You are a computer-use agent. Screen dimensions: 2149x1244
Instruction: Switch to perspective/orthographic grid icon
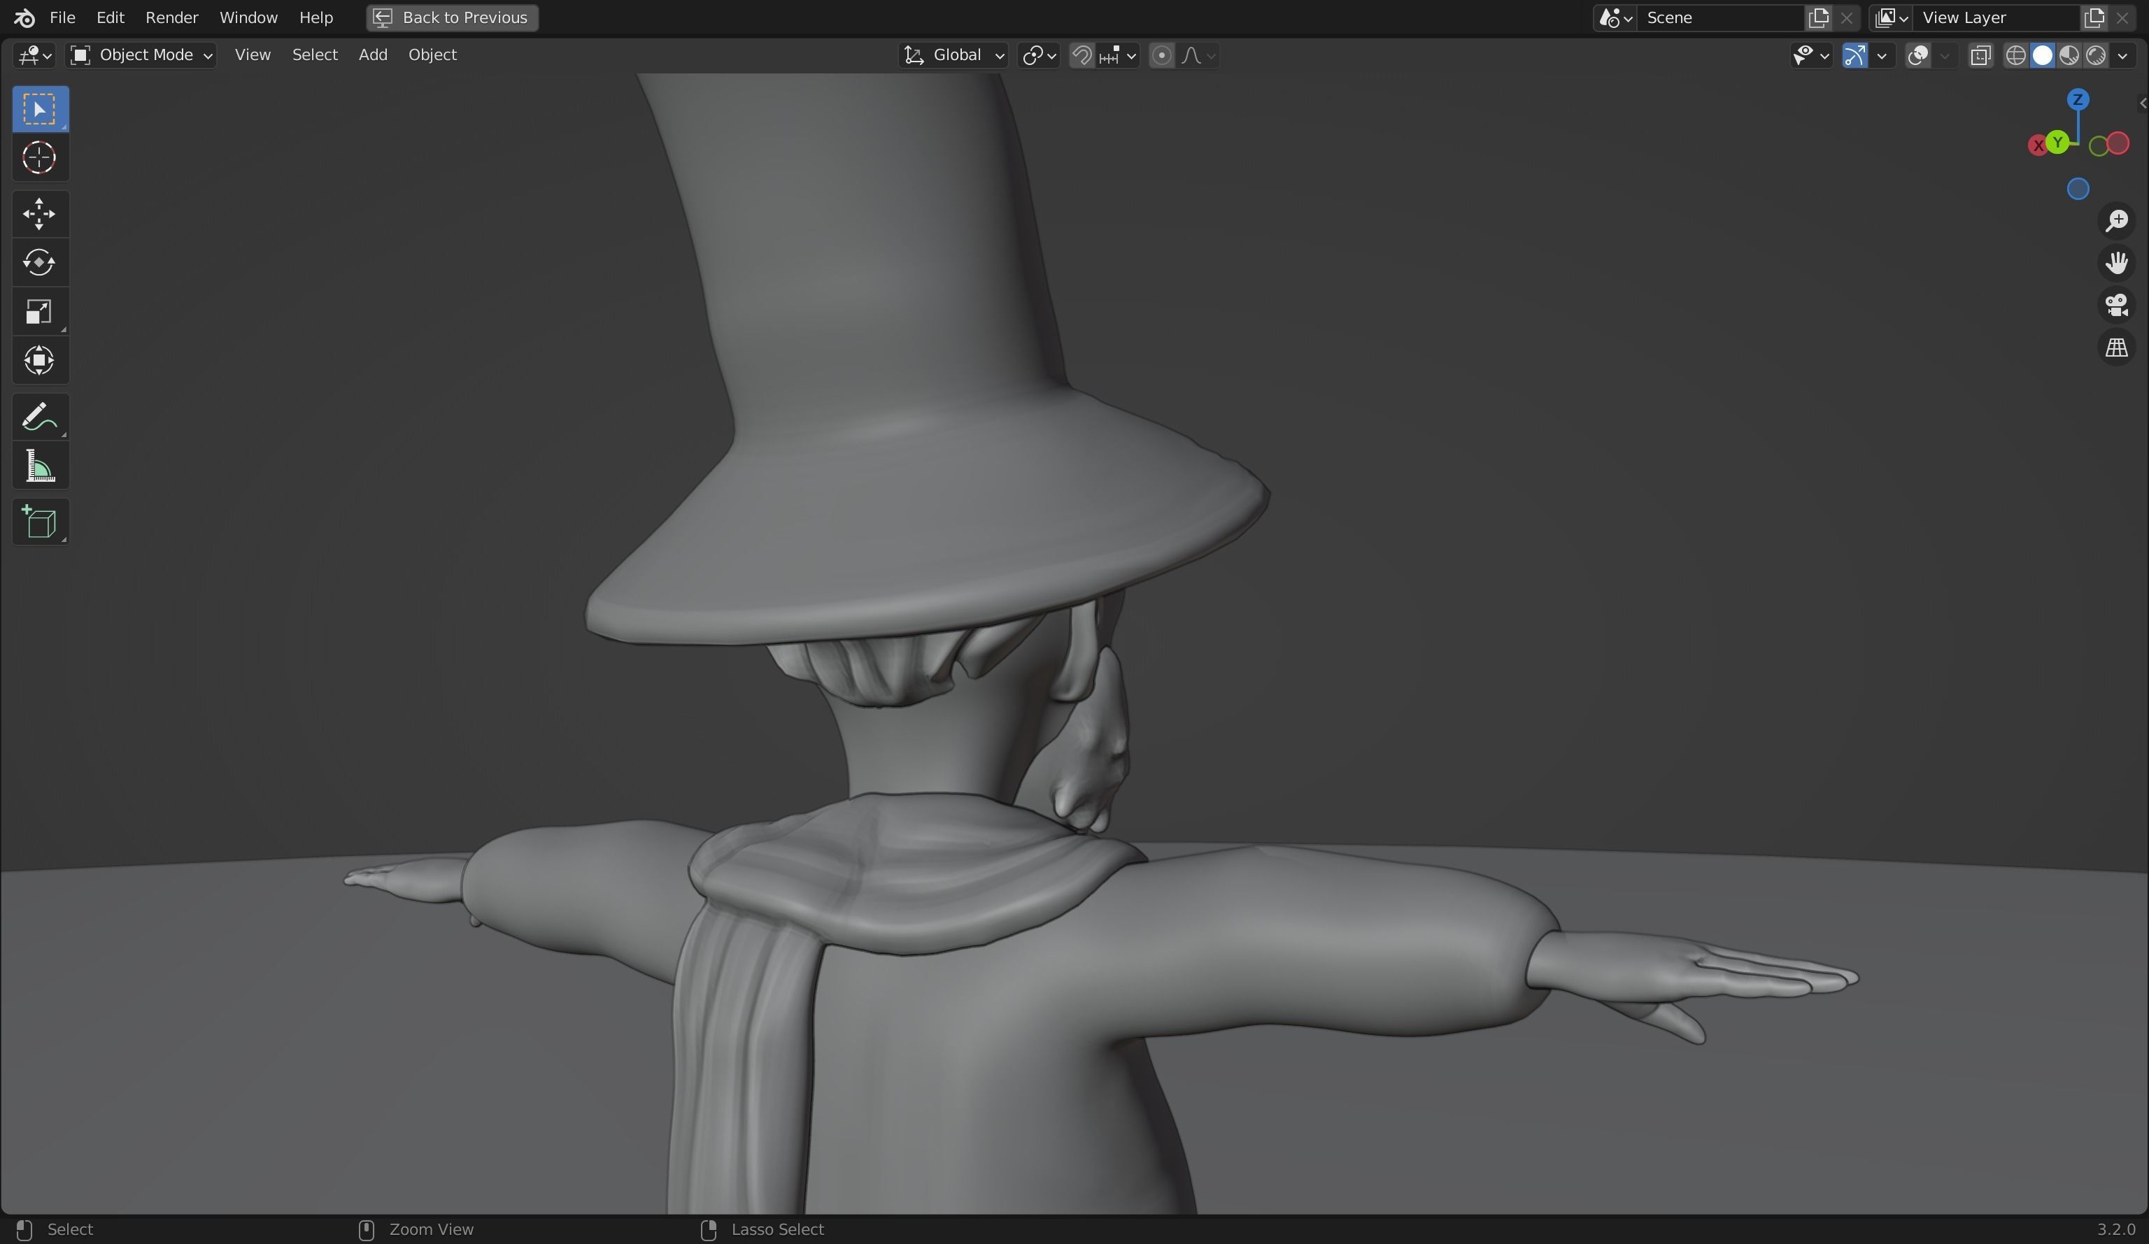pyautogui.click(x=2117, y=348)
